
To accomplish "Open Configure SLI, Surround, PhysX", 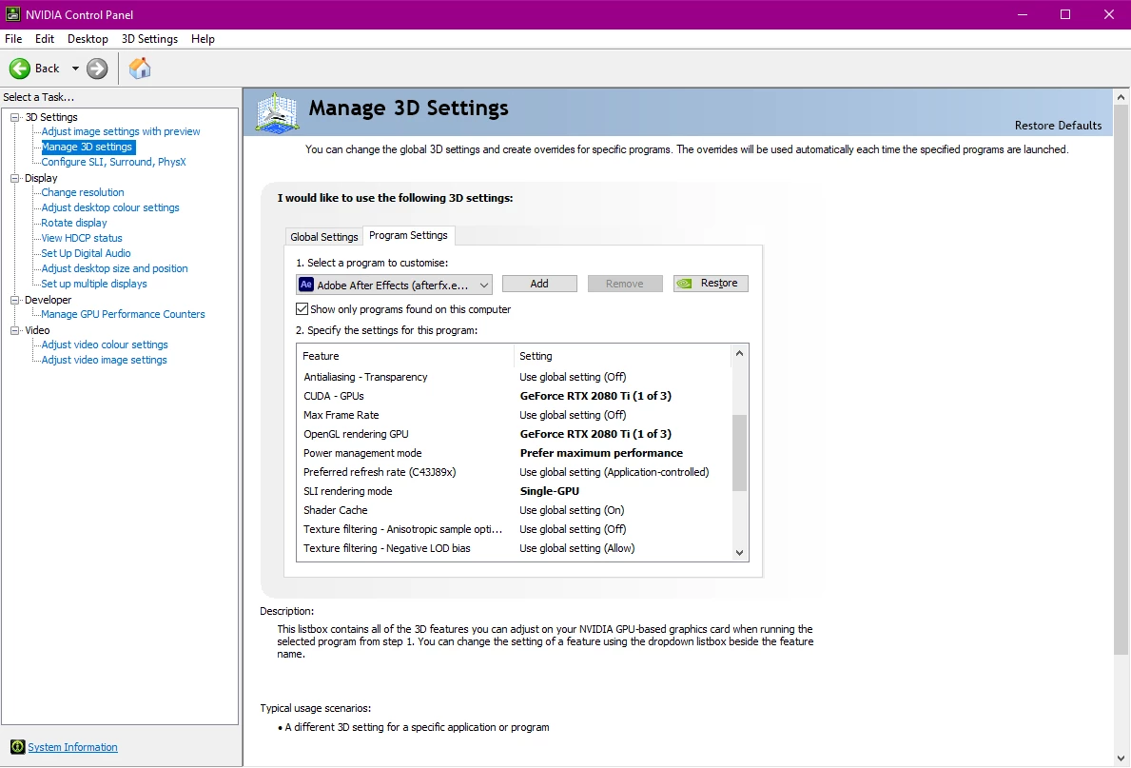I will 113,162.
